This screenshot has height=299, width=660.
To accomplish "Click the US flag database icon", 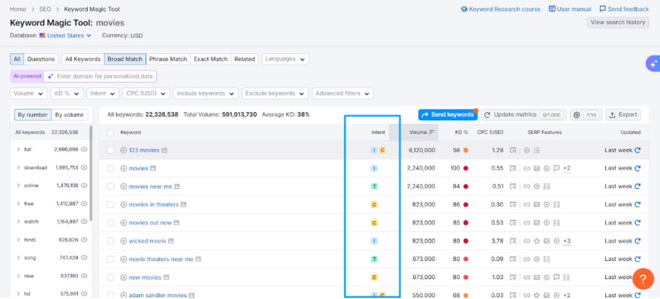I will pos(43,36).
